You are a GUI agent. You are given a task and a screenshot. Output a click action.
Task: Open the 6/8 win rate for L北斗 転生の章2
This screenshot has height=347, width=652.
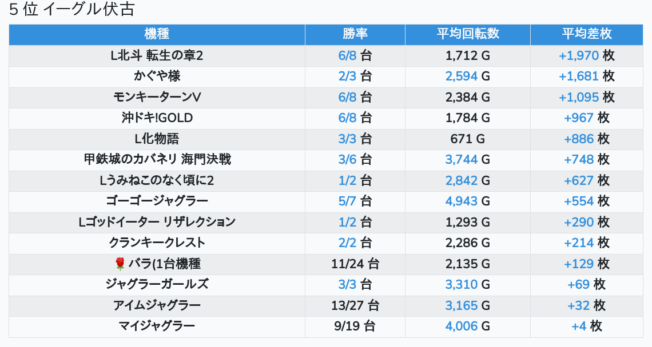point(347,55)
